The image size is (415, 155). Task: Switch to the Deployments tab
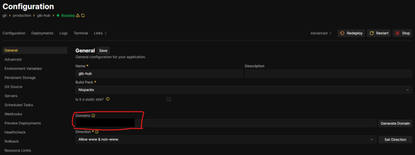click(42, 33)
